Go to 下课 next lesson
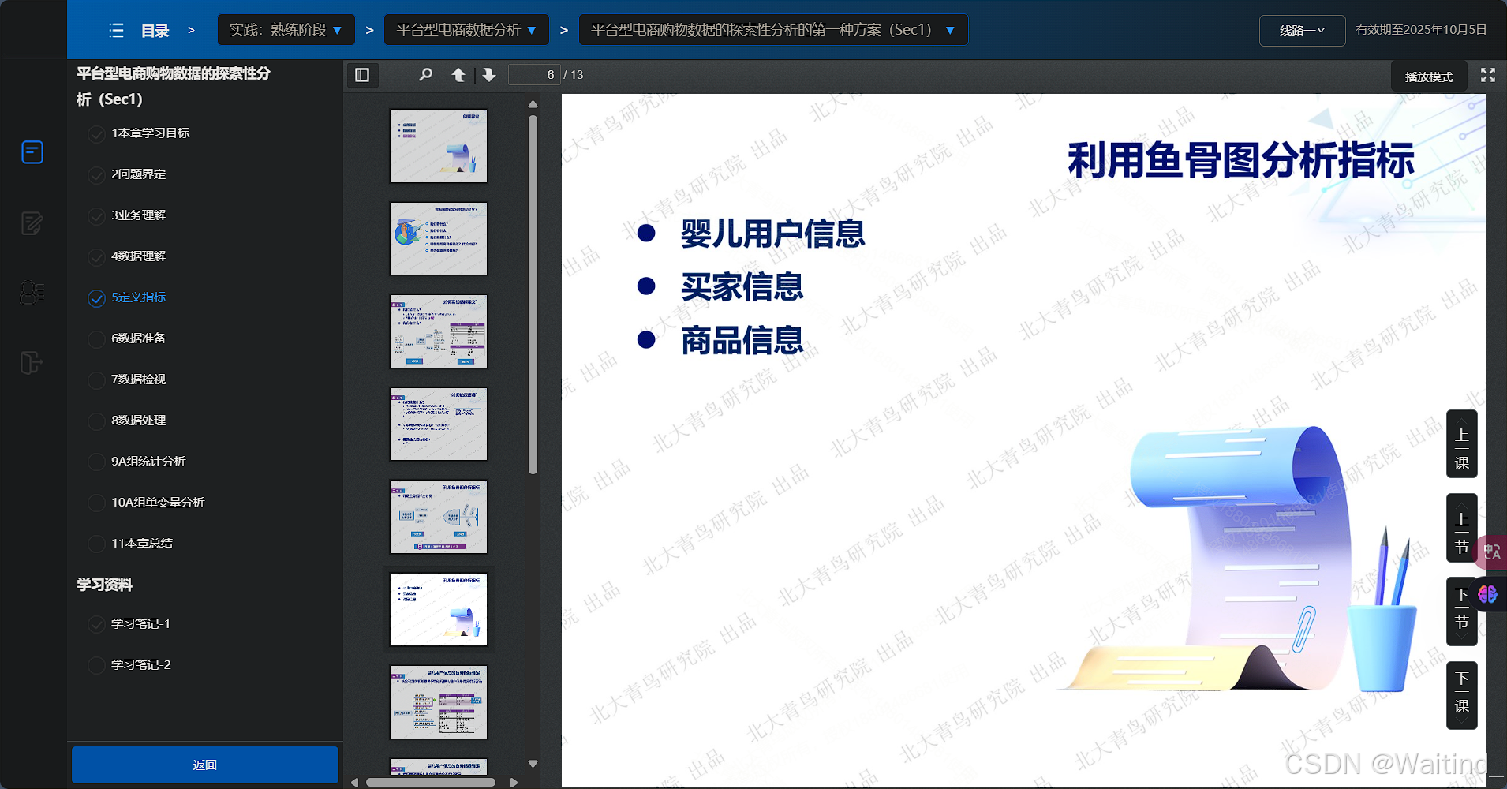Image resolution: width=1507 pixels, height=789 pixels. (1461, 696)
